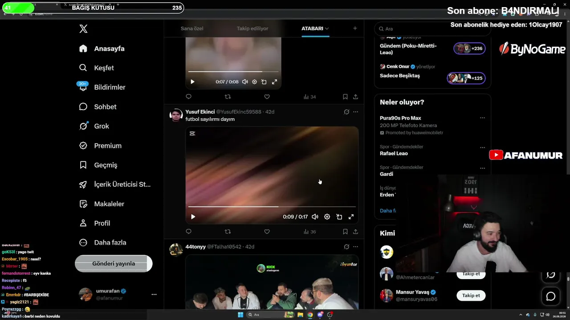Share the post with 34 views
The width and height of the screenshot is (570, 320).
[x=355, y=96]
